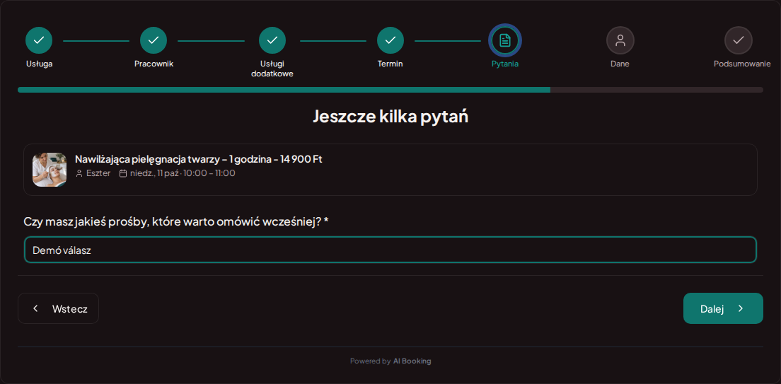Jump to Podsumowanie checkmark step

[738, 40]
